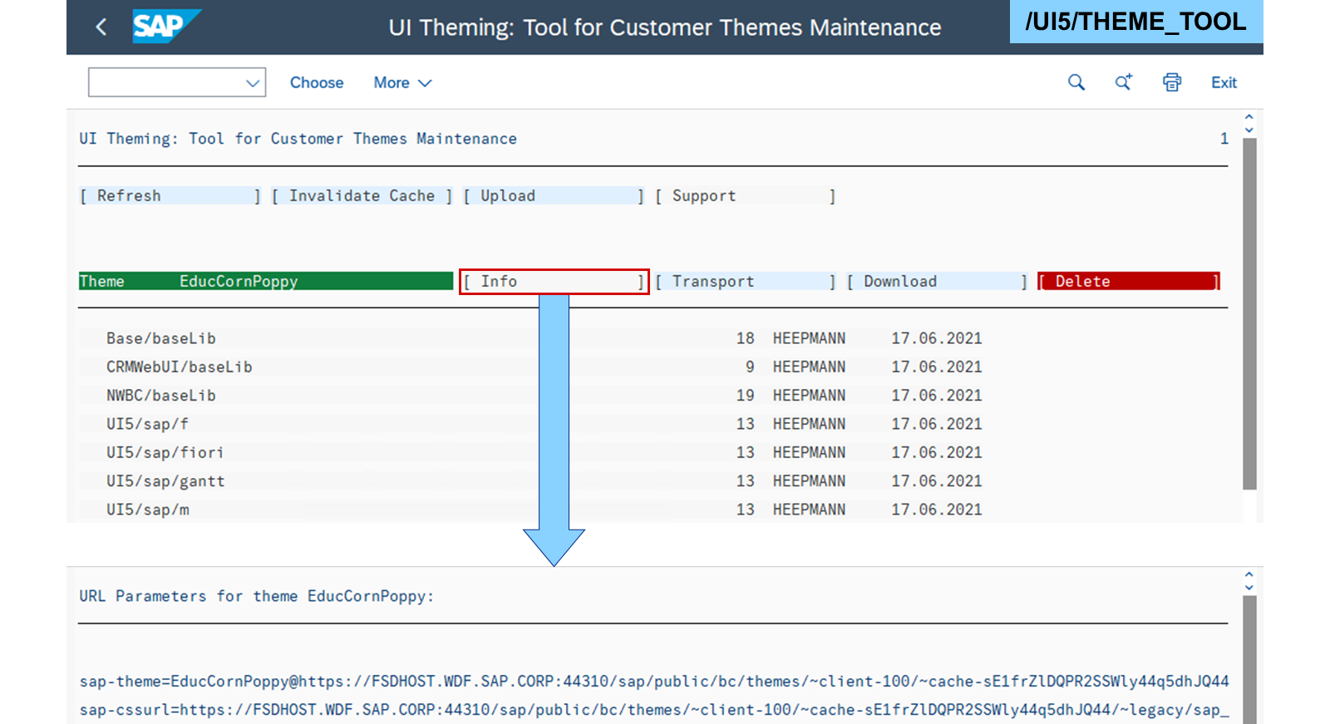Click date 17.06.2021 in UI5/sap/gantt row
Screen dimensions: 1330x724
[937, 481]
